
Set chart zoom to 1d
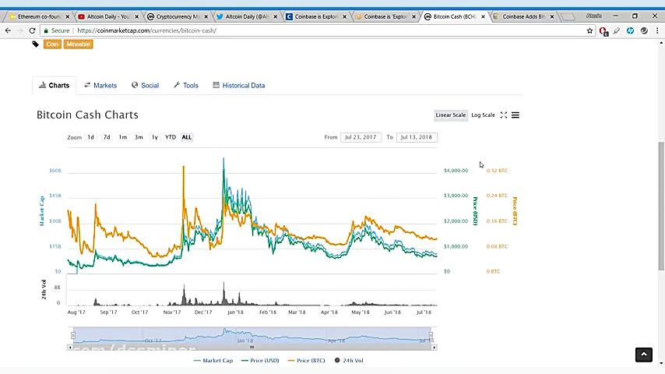(91, 137)
